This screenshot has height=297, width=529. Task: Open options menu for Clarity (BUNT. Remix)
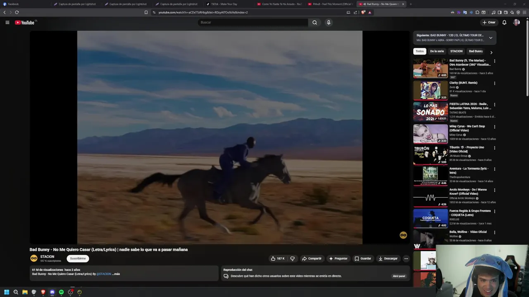coord(494,83)
